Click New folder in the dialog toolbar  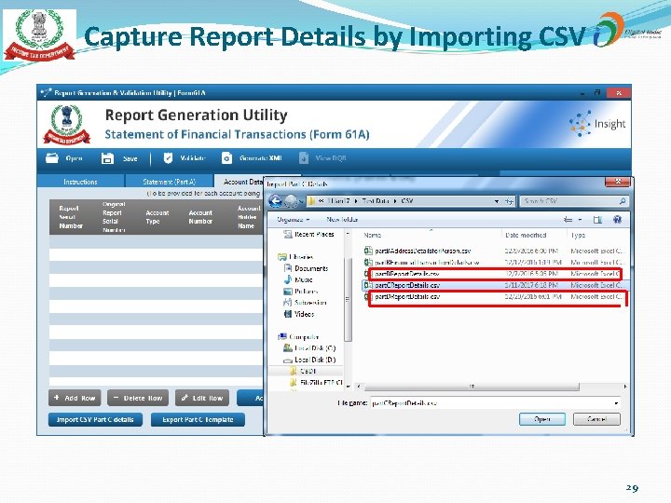point(342,220)
